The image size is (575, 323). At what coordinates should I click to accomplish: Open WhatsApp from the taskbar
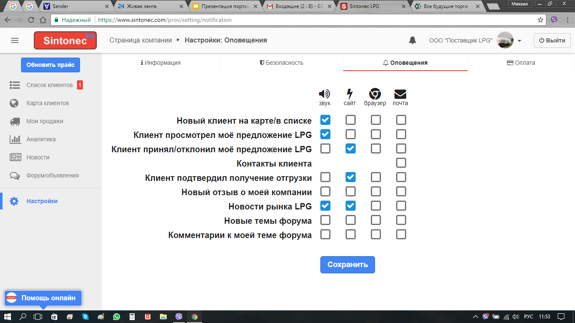click(117, 317)
